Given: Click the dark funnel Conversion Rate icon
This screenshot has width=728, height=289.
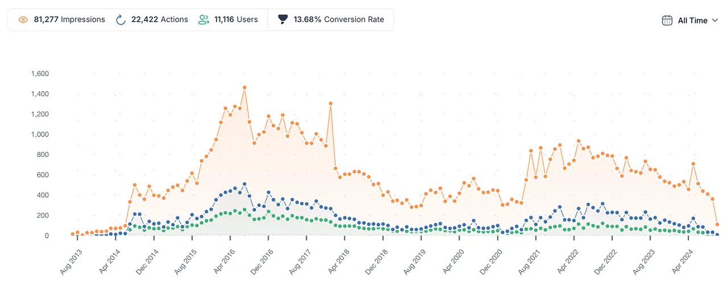Looking at the screenshot, I should (283, 19).
